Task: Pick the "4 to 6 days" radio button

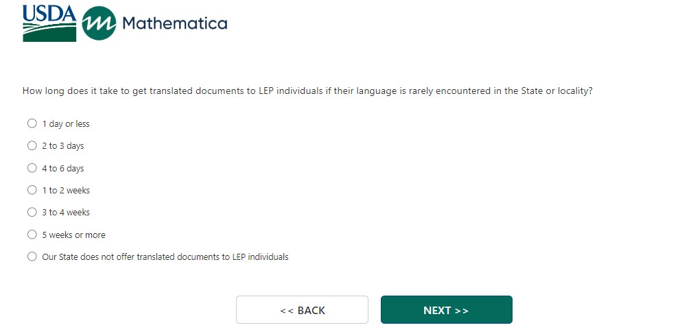Action: (x=32, y=168)
